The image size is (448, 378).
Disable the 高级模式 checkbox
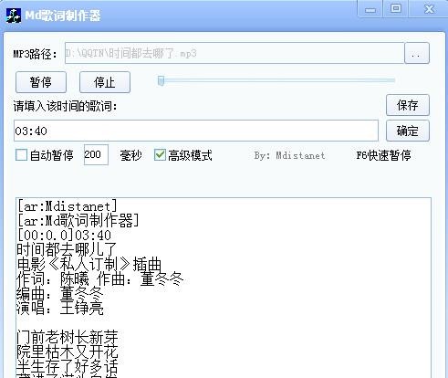(x=160, y=155)
